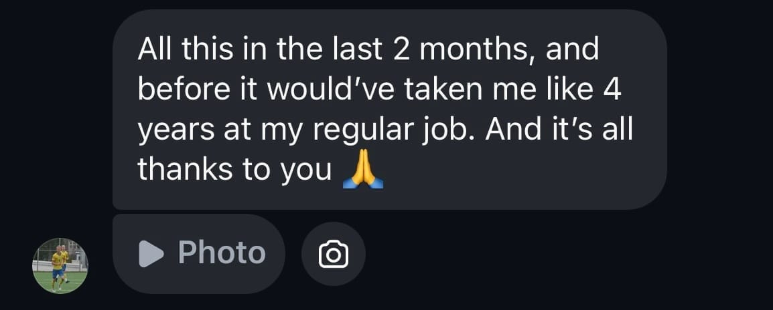
Task: Click the word "before" in the message
Action: click(175, 90)
